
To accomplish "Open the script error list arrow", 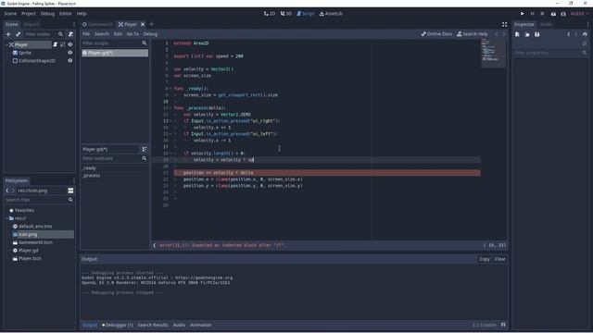I will click(155, 245).
